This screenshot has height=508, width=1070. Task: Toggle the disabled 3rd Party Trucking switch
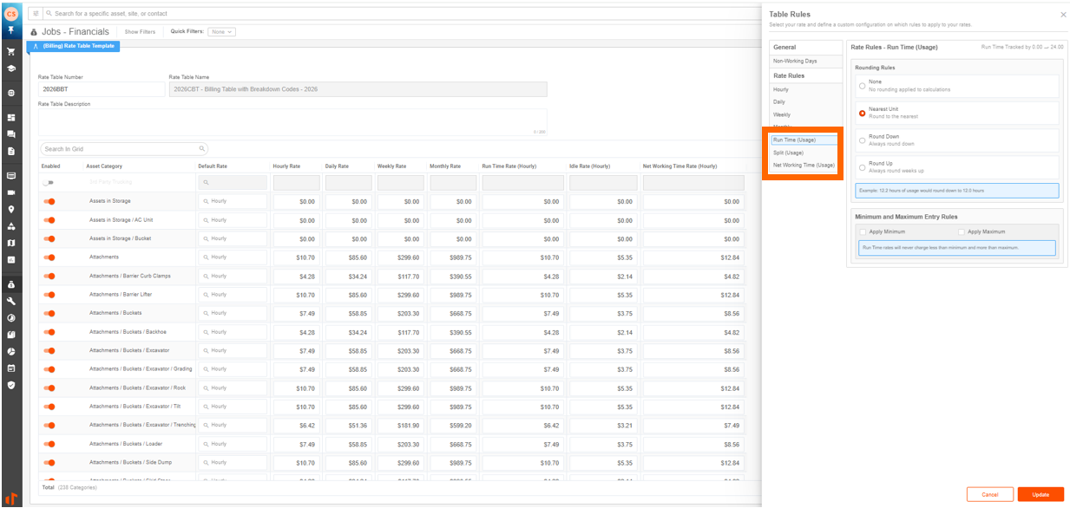[x=49, y=183]
